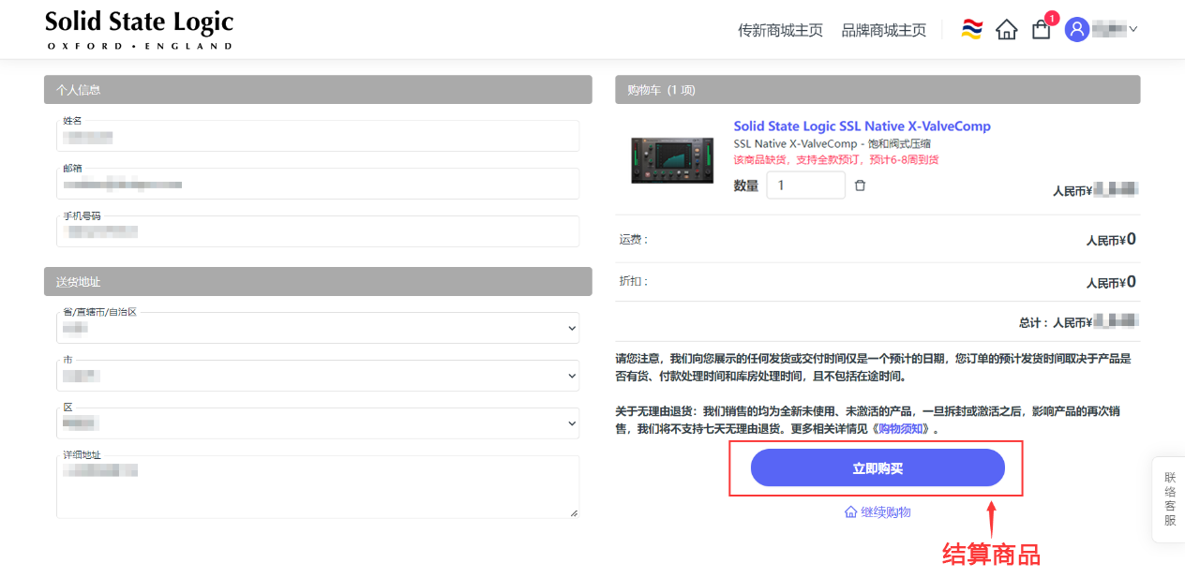Delete item using the trash icon
This screenshot has height=578, width=1185.
pos(860,185)
